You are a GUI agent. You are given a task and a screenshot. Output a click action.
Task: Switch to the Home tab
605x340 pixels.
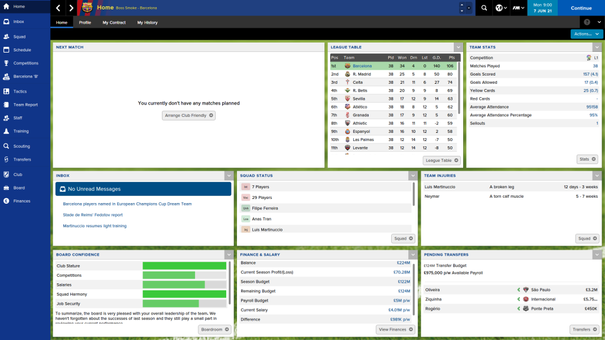tap(61, 22)
